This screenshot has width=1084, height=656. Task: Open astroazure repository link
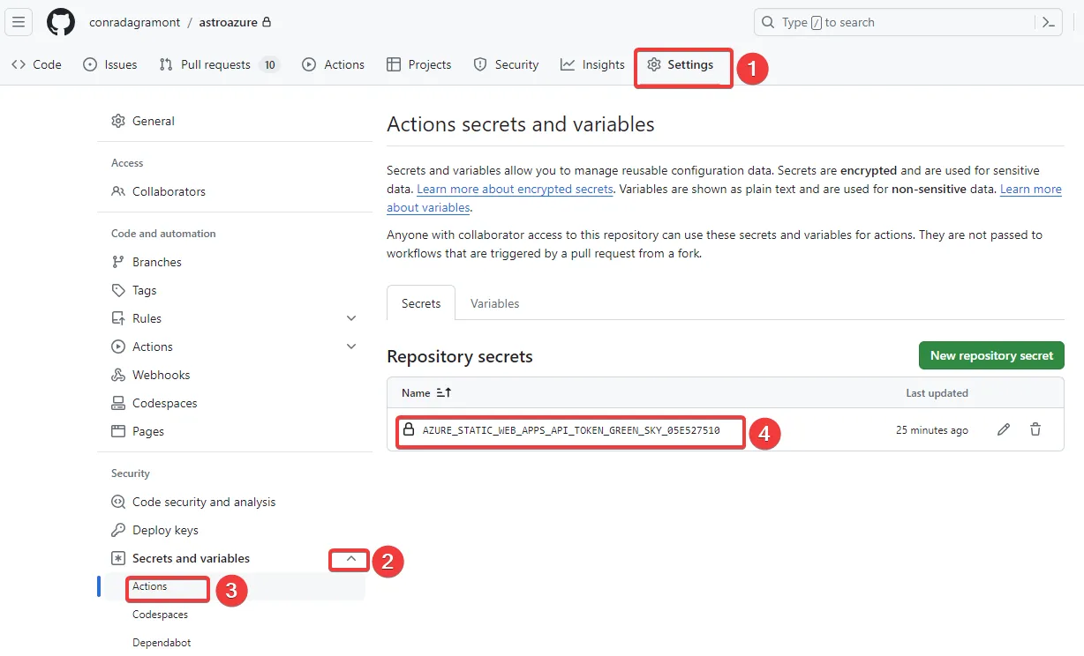point(227,22)
